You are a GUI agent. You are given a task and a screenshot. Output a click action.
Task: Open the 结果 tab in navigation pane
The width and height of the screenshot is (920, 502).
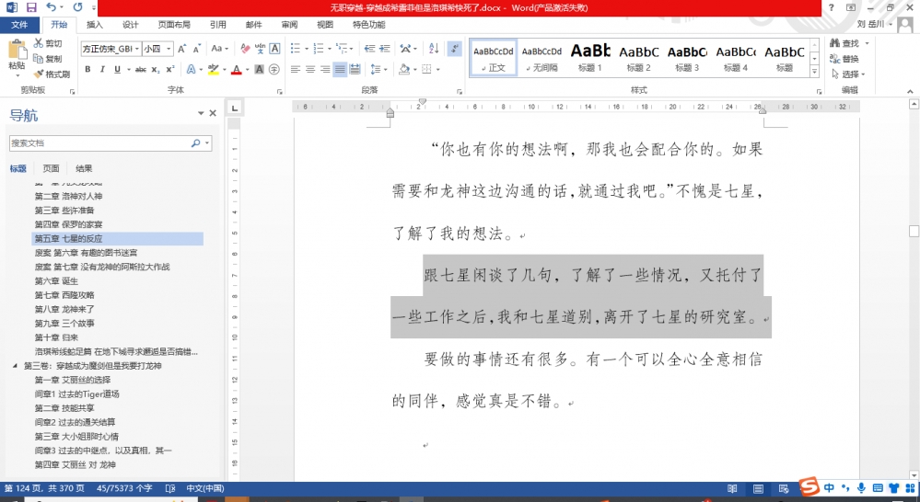tap(84, 168)
